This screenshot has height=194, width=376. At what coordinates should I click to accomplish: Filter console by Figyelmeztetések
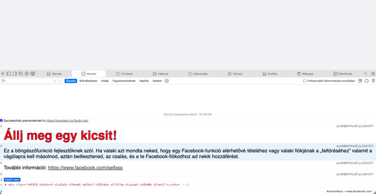(x=124, y=81)
